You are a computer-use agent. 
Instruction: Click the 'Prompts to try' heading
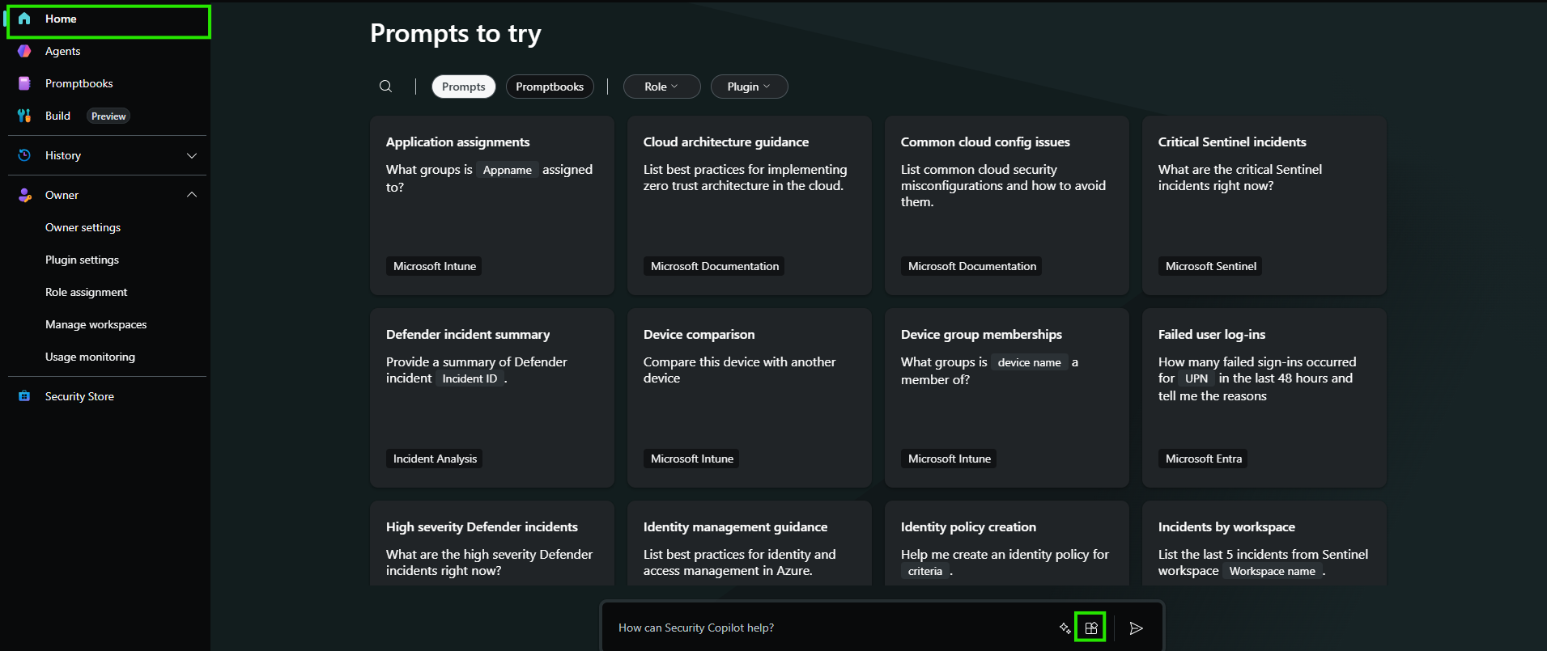[x=456, y=33]
